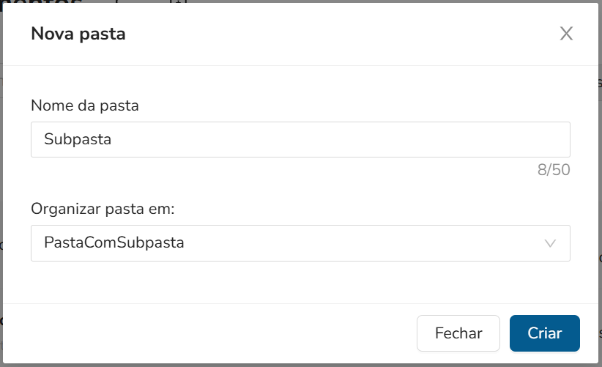Viewport: 602px width, 367px height.
Task: Click the 8/50 character counter
Action: [553, 170]
